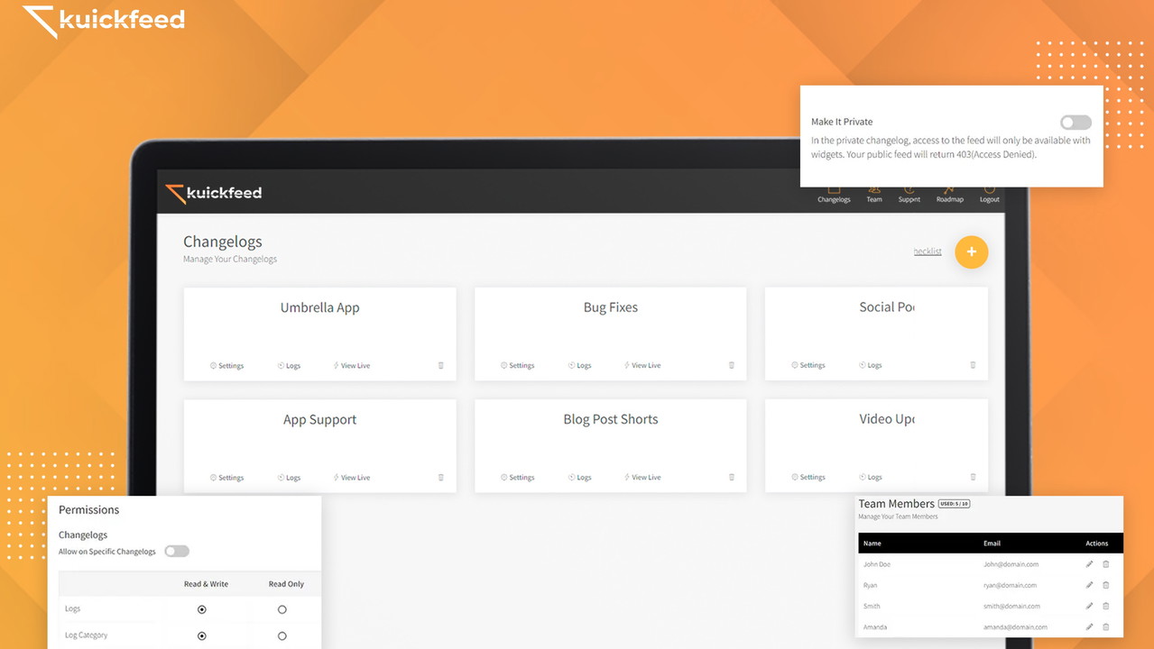Delete Smith using his row's trash icon
1154x649 pixels.
click(x=1106, y=606)
